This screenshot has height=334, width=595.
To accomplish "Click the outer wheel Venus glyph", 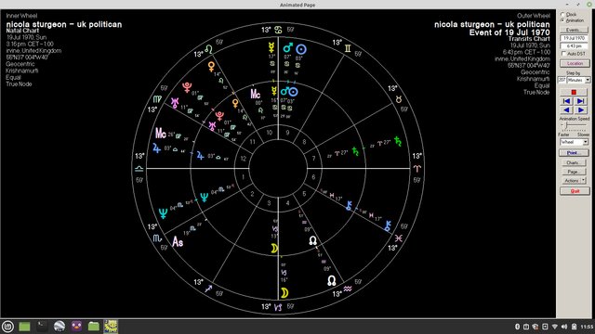I will click(211, 67).
